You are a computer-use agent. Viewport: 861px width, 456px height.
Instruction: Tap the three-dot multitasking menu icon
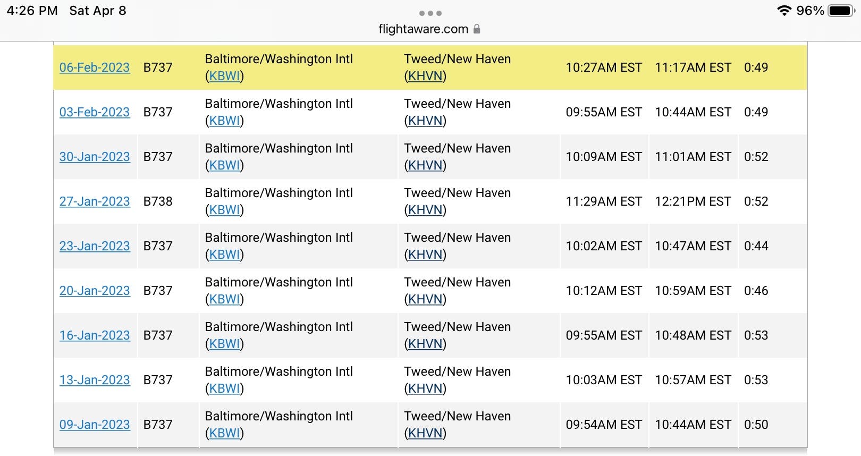pyautogui.click(x=430, y=13)
